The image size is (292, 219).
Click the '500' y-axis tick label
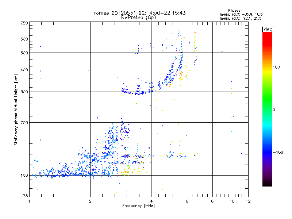click(24, 53)
